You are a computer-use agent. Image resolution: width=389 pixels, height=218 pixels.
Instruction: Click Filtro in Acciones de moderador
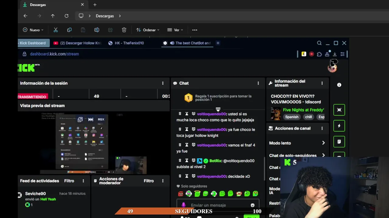[149, 181]
